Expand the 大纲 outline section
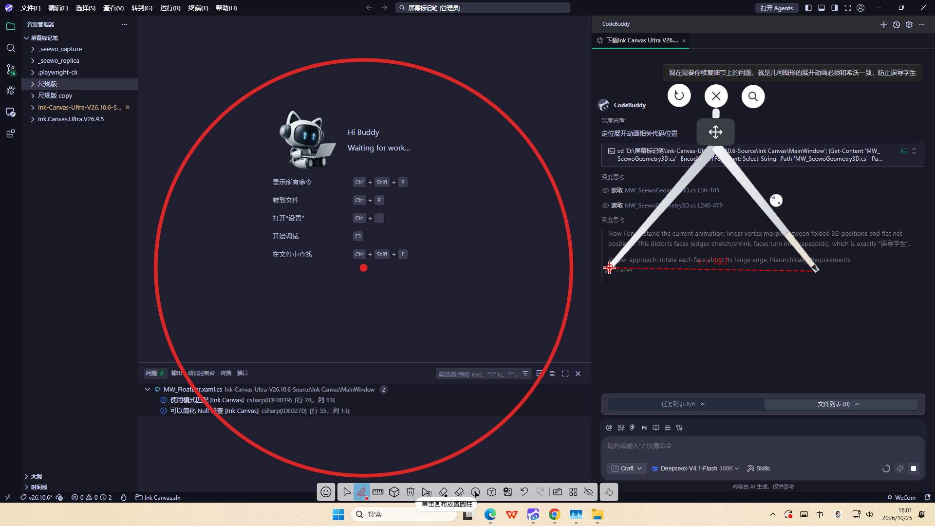The height and width of the screenshot is (526, 935). 79,476
